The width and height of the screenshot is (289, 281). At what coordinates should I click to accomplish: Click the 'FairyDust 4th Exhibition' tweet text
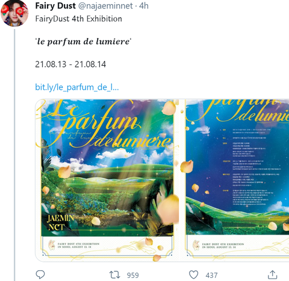(79, 19)
